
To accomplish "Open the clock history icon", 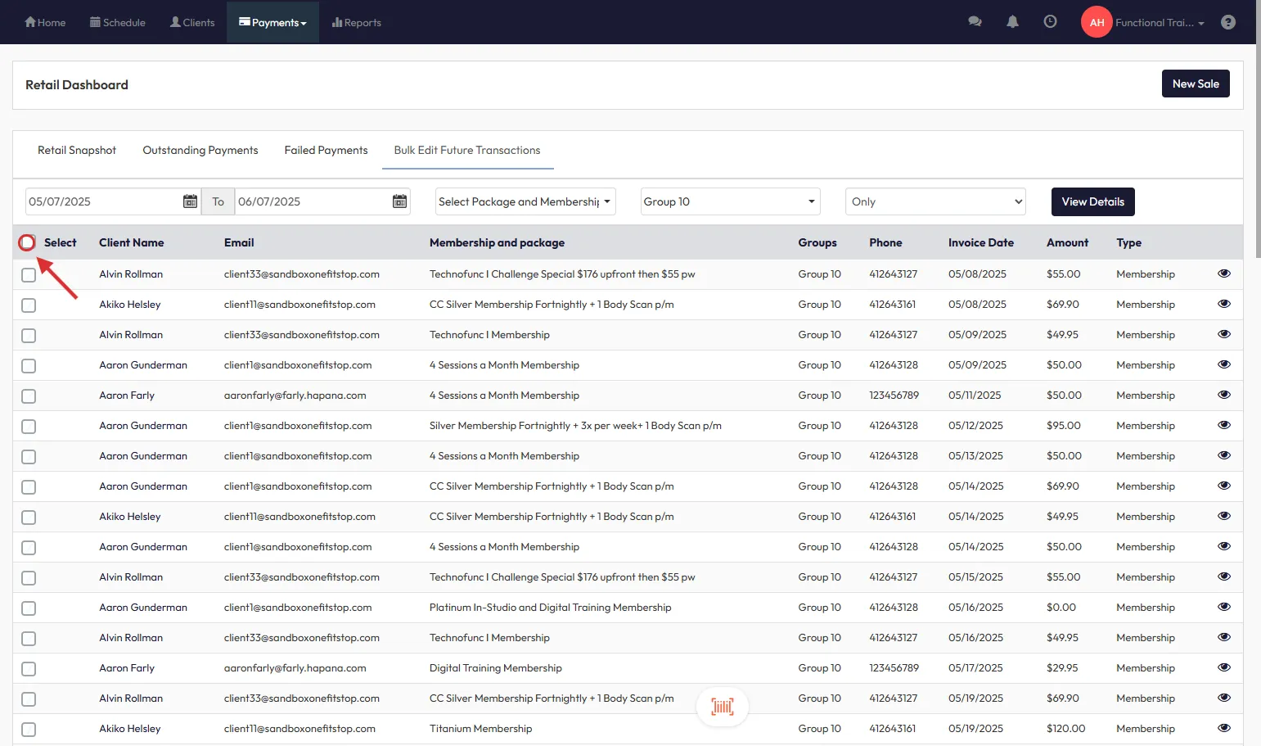I will pos(1050,22).
